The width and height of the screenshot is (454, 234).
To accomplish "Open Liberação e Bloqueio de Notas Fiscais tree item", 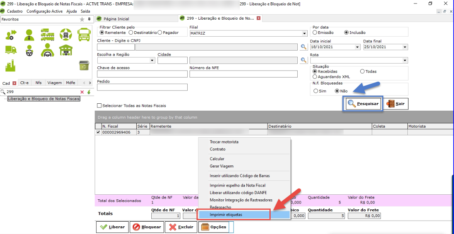I will coord(44,99).
